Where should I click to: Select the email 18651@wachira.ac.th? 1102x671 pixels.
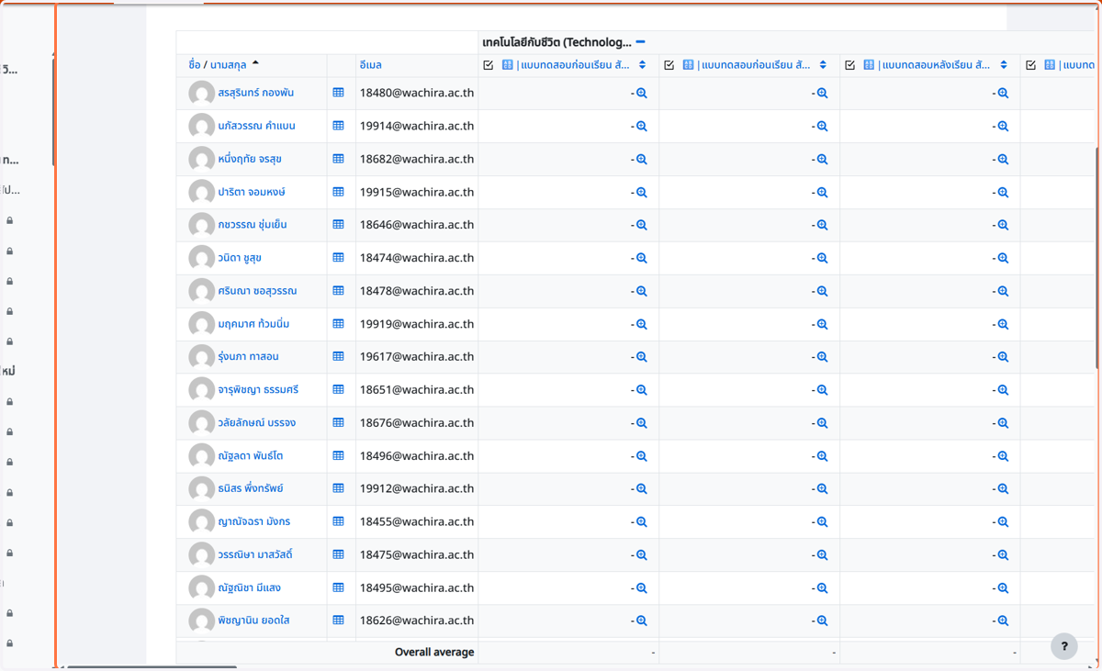point(417,390)
